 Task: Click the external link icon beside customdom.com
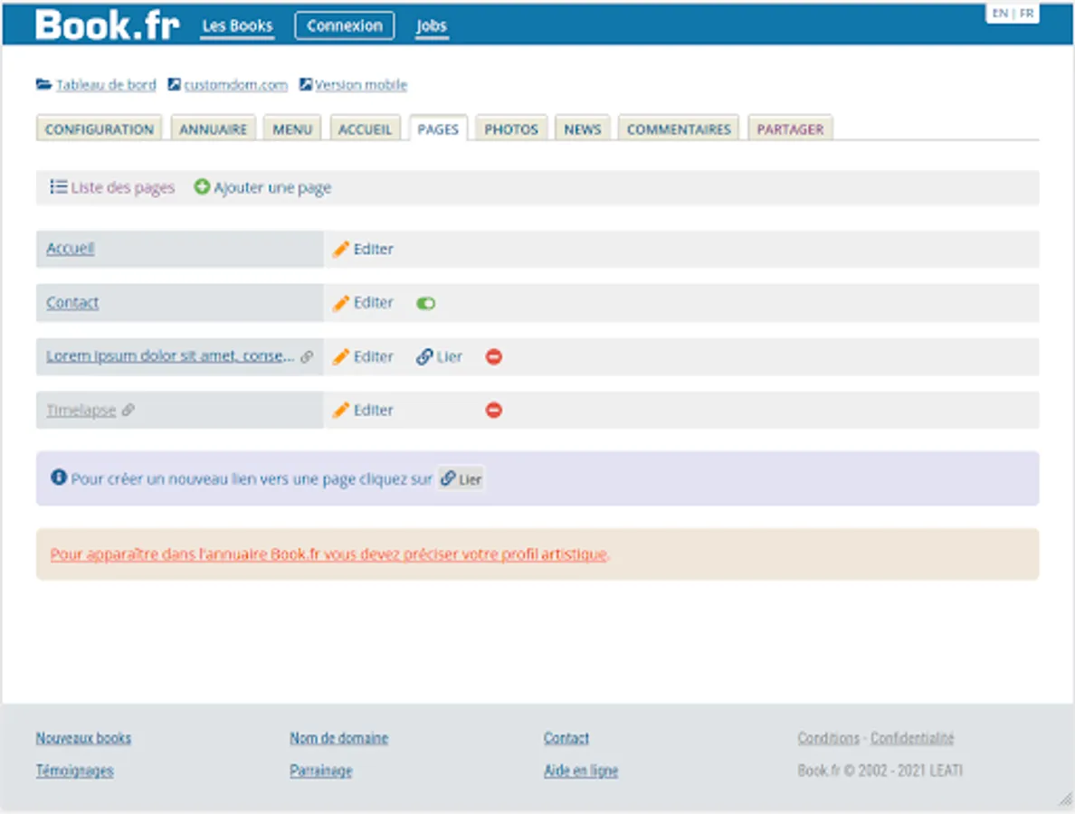click(x=174, y=84)
